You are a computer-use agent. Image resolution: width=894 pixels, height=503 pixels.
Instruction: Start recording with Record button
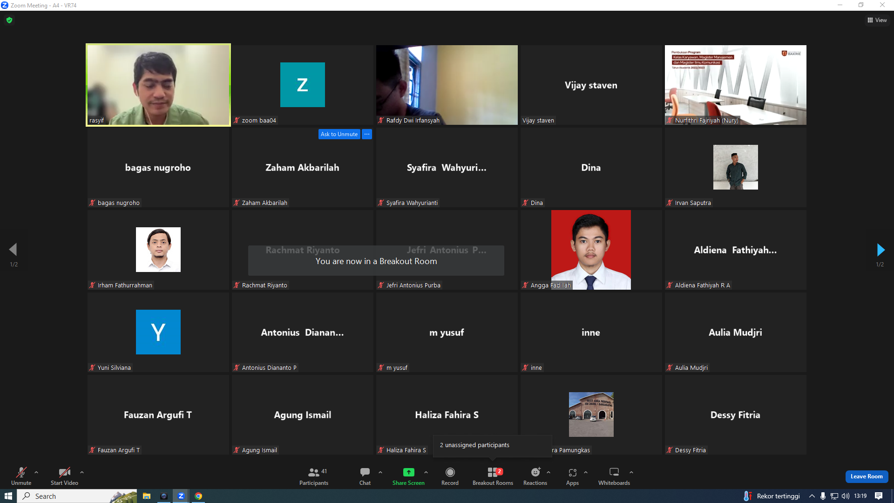point(450,476)
